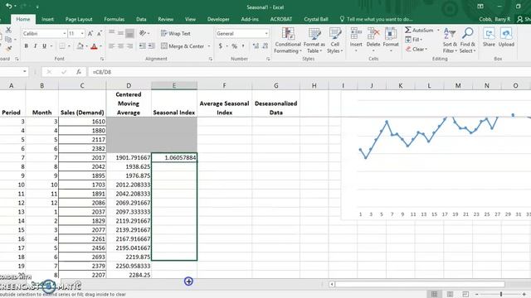Open the Number Format dropdown showing General
Image resolution: width=531 pixels, height=298 pixels.
(266, 33)
